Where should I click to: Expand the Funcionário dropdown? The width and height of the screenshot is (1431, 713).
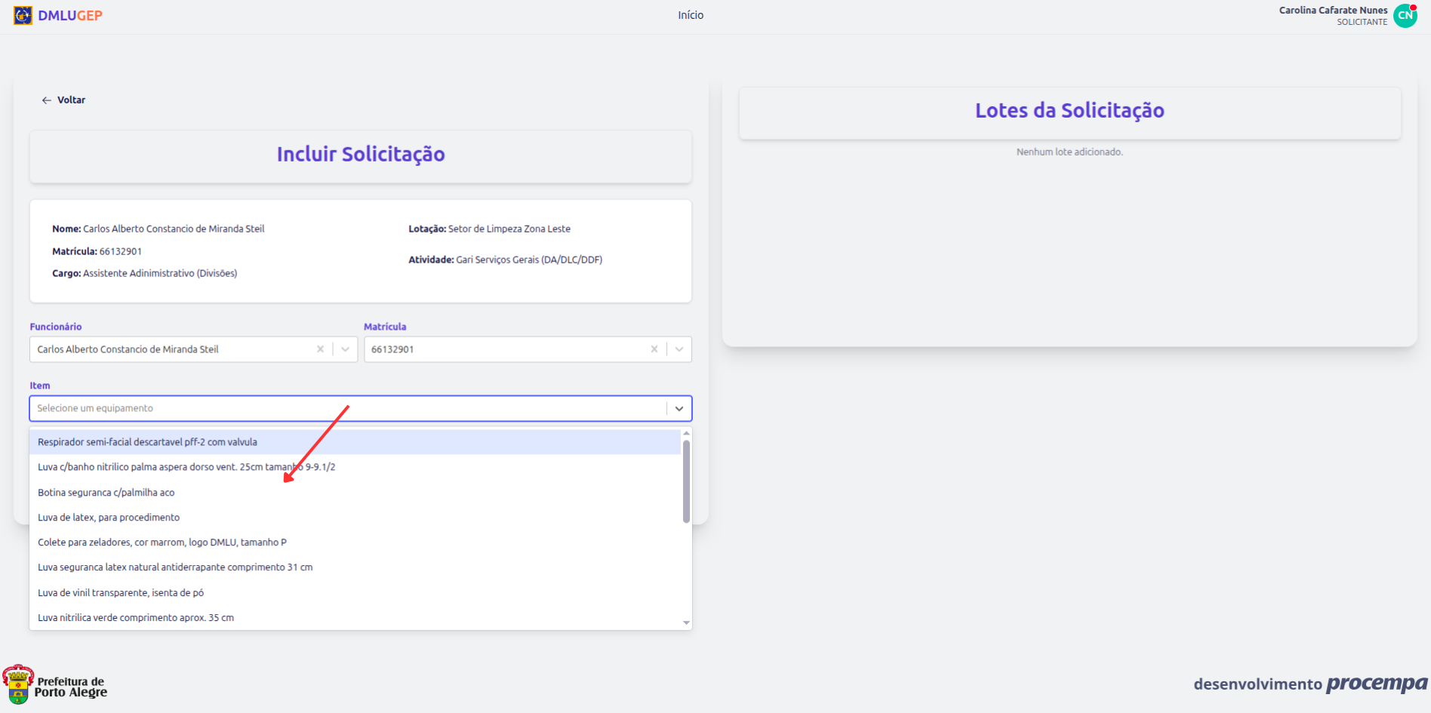pos(345,349)
